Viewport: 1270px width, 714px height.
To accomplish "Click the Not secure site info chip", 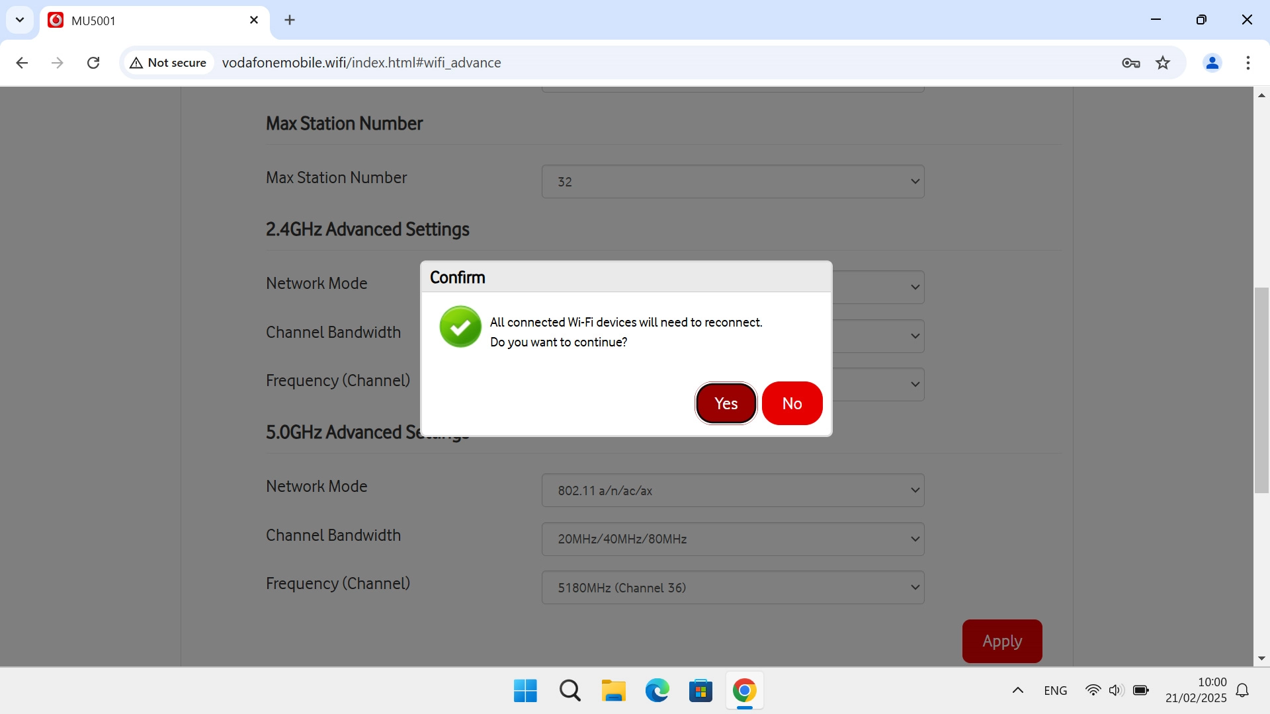I will pyautogui.click(x=169, y=63).
